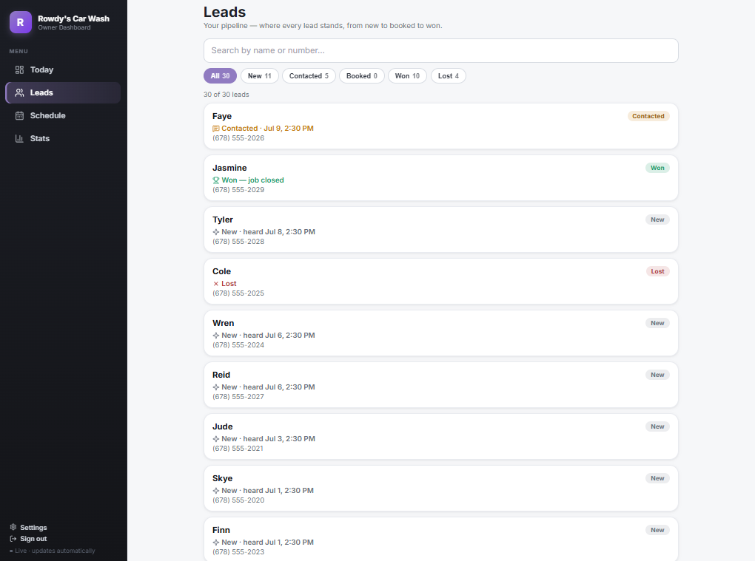Click phone number (678) 555-2024
The image size is (755, 561).
[x=238, y=345]
